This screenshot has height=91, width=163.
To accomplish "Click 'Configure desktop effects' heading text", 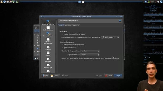I will 69,21.
